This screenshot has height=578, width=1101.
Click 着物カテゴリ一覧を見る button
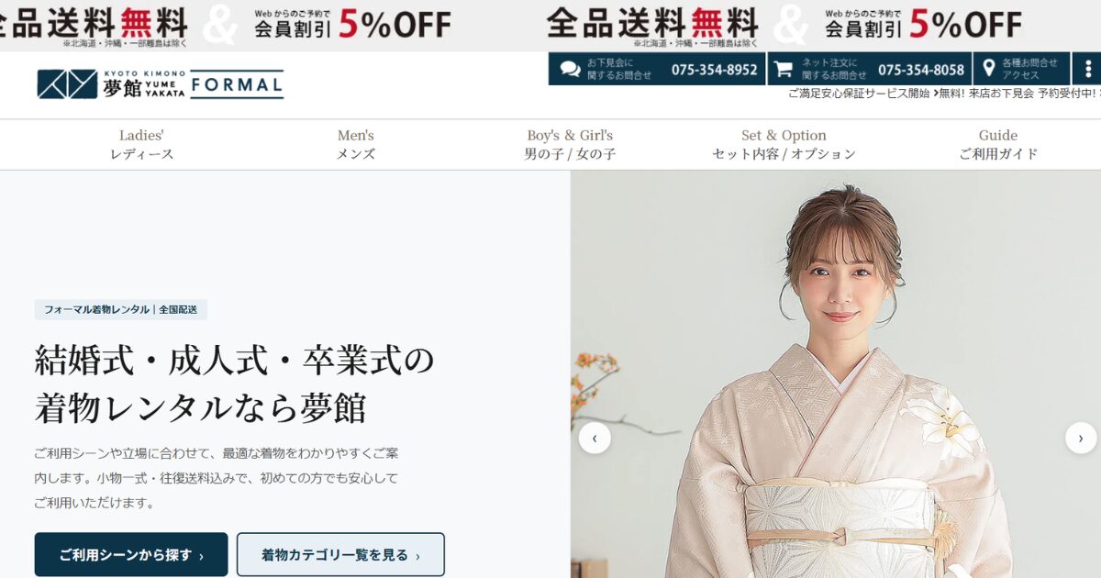coord(340,554)
